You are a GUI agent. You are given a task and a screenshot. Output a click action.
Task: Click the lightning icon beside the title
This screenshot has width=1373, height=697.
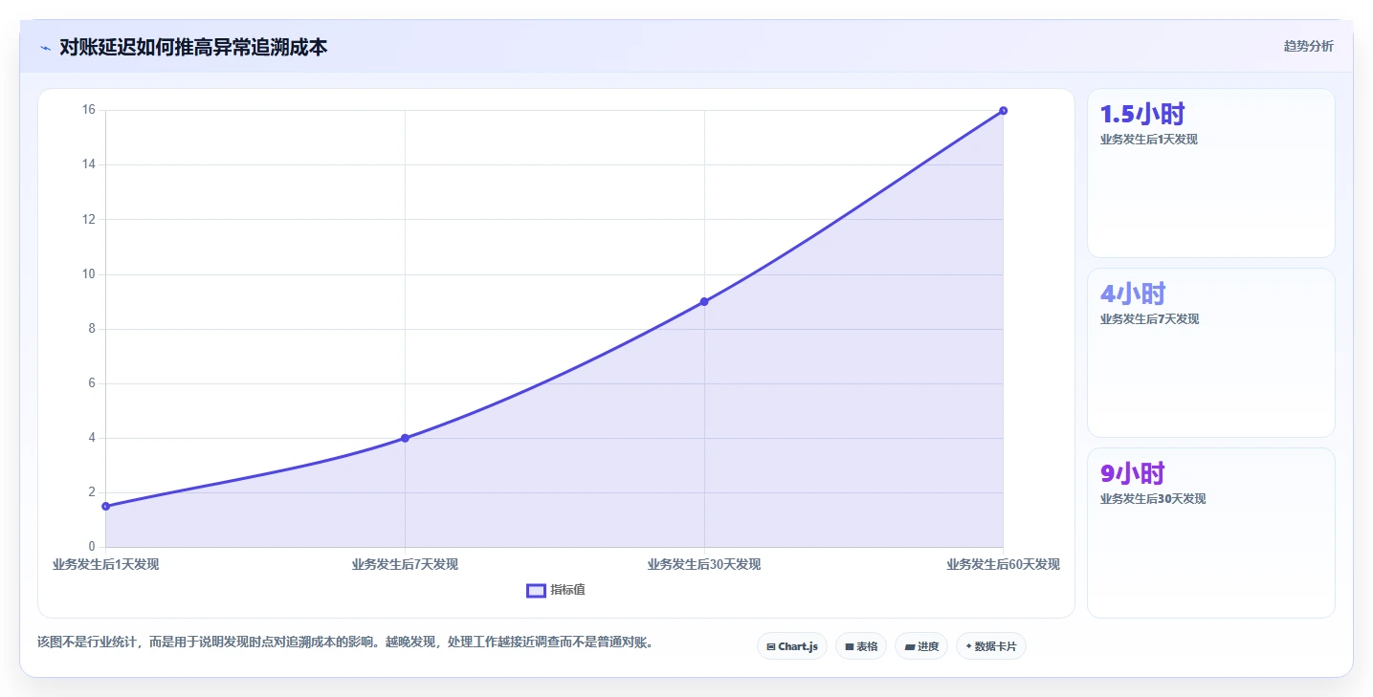point(46,48)
